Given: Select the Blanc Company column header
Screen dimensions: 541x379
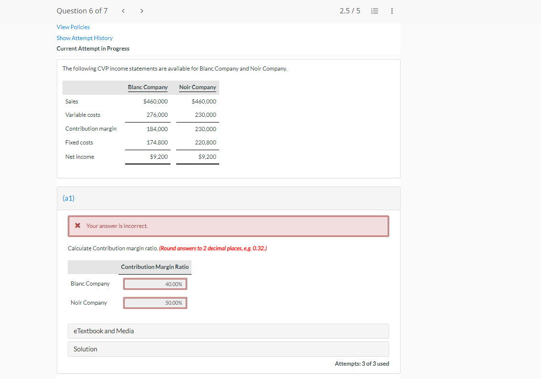Looking at the screenshot, I should point(148,88).
